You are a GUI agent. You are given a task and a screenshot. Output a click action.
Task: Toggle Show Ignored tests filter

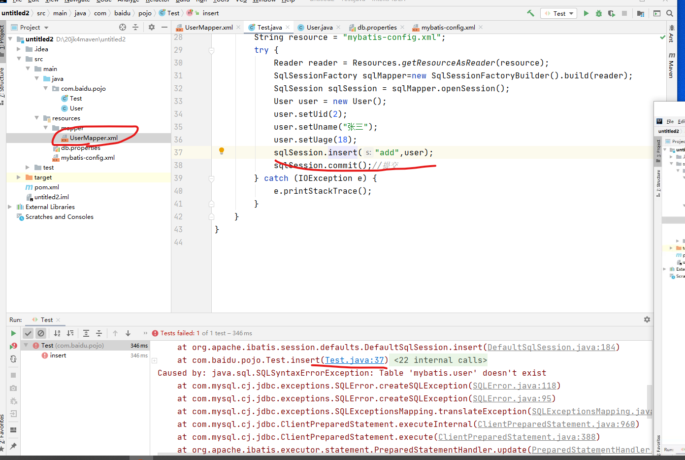pos(41,333)
